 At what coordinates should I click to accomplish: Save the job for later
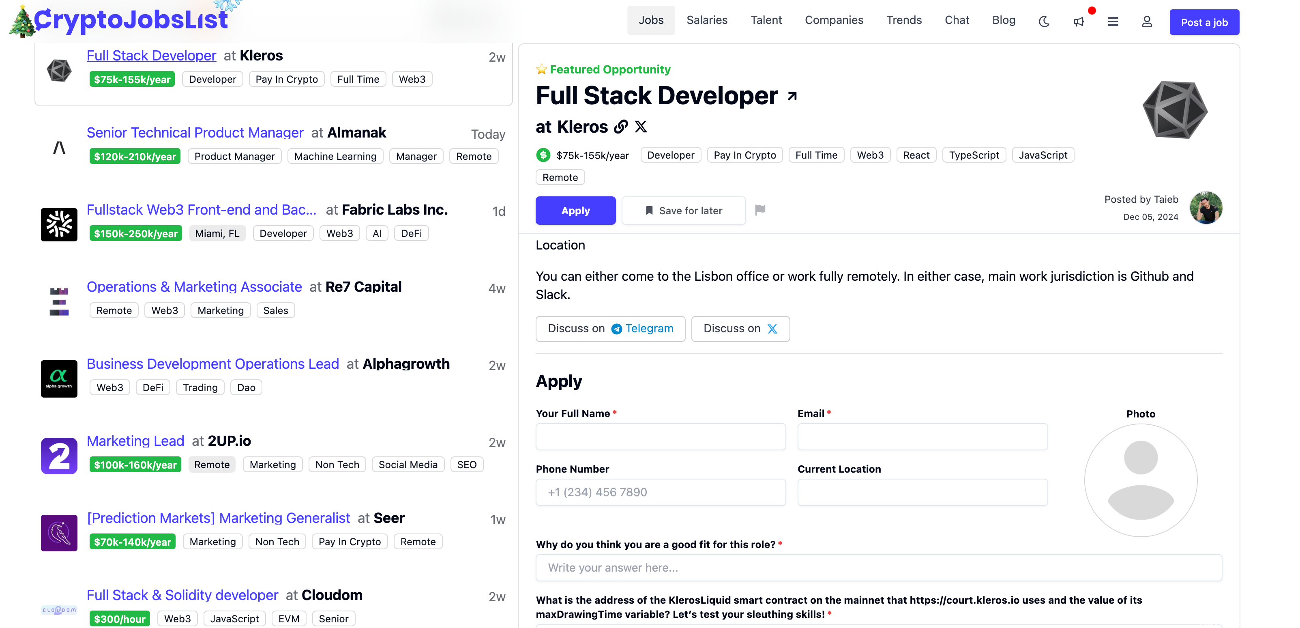[x=683, y=211]
